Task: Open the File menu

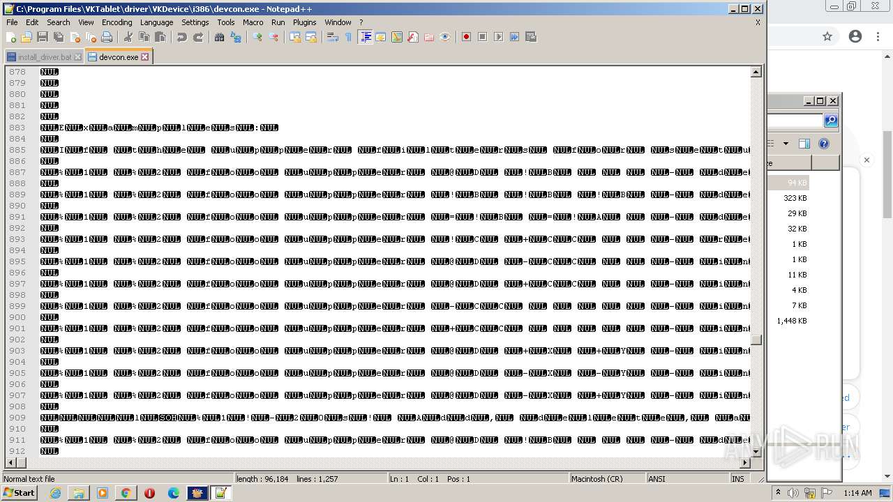Action: tap(12, 22)
